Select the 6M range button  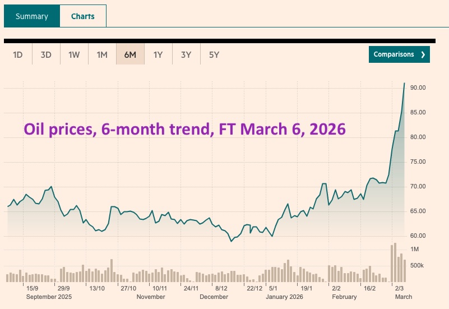pyautogui.click(x=130, y=54)
